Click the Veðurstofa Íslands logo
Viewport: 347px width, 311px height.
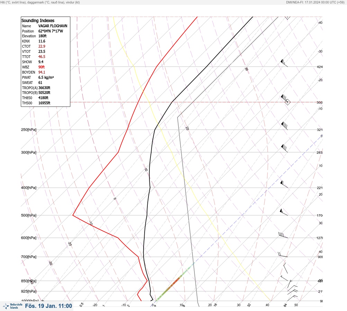point(12,306)
